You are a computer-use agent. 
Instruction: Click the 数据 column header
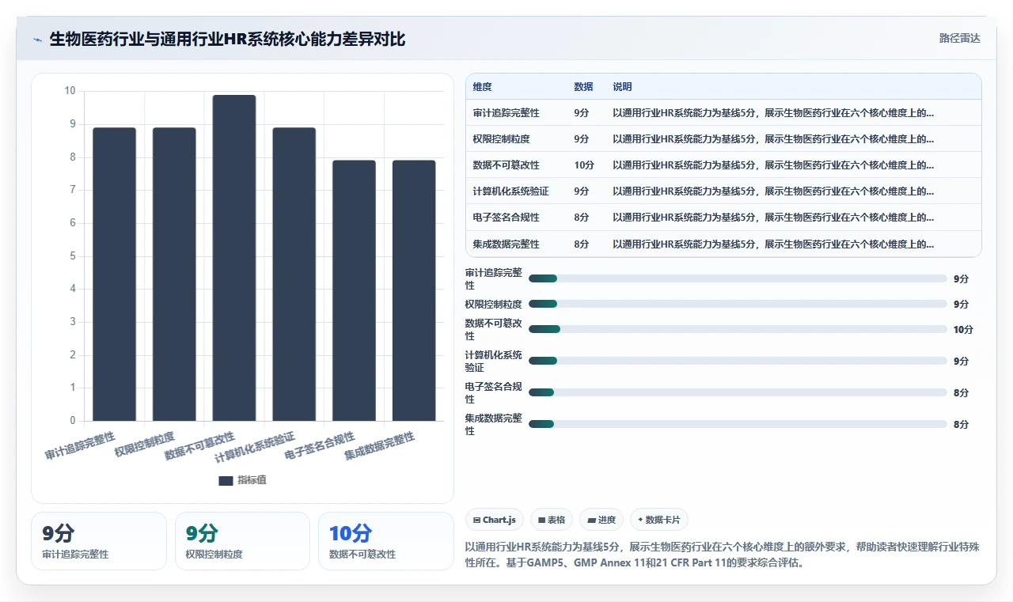[583, 87]
